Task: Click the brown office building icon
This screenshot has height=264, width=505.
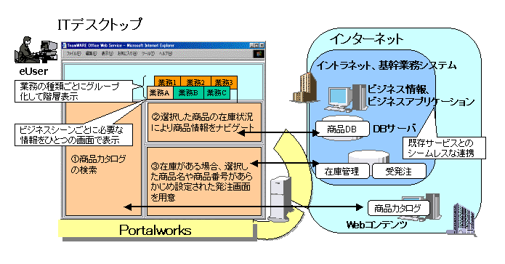Action: [304, 87]
